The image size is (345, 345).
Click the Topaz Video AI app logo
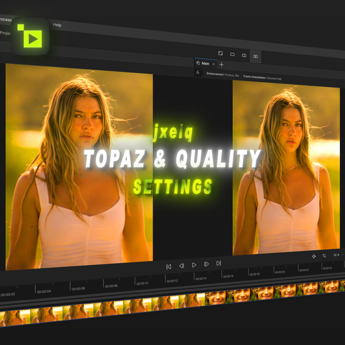[x=30, y=36]
